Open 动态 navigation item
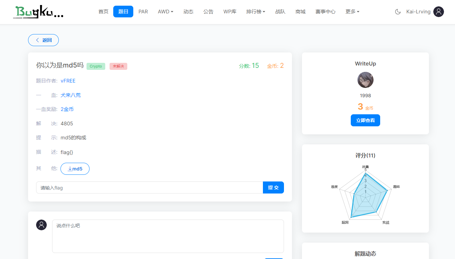The width and height of the screenshot is (455, 259). click(x=188, y=12)
